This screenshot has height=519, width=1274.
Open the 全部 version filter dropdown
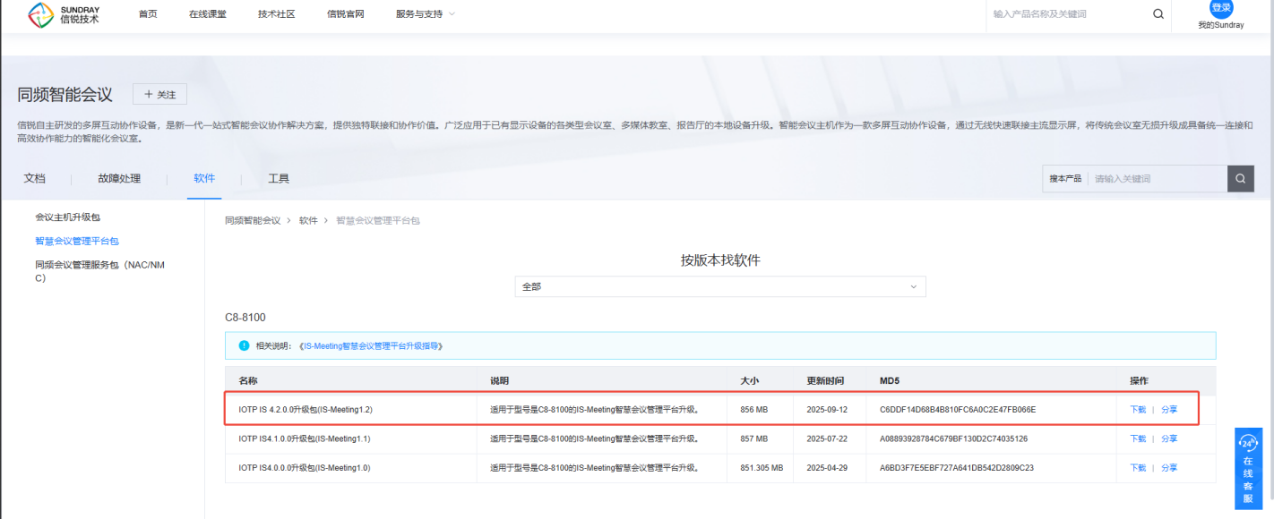(x=721, y=286)
